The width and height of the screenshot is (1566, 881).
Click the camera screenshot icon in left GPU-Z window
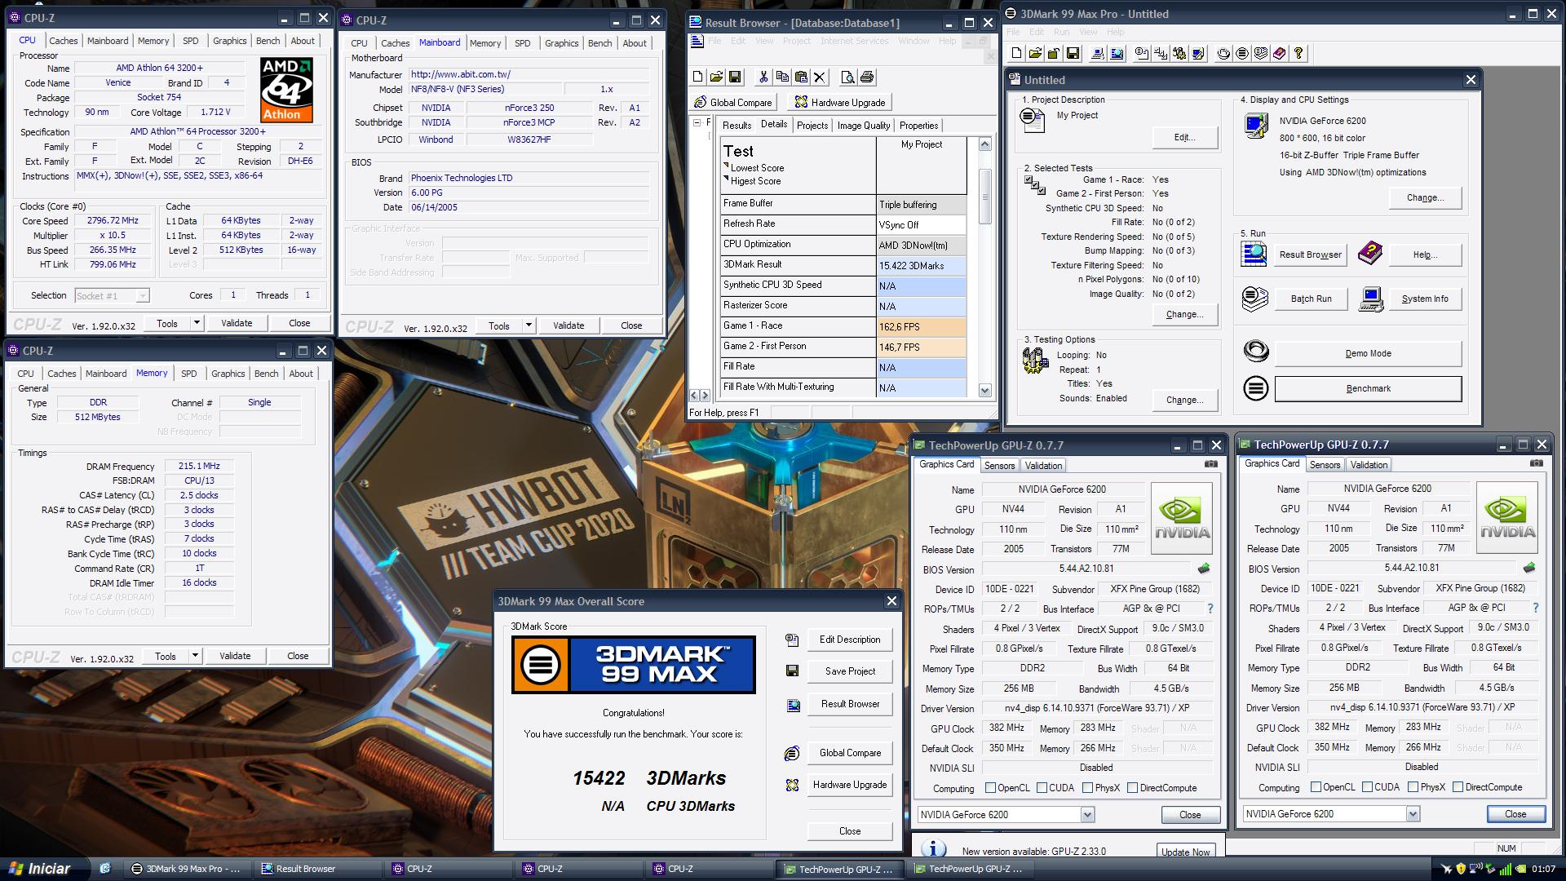point(1210,464)
